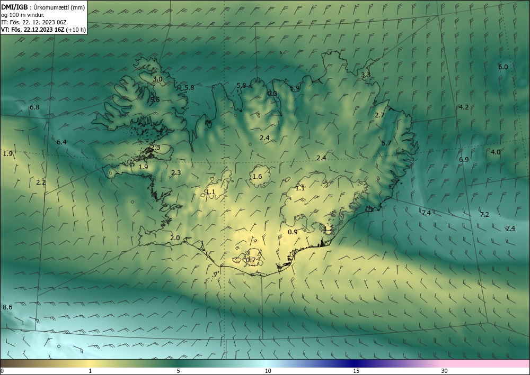The height and width of the screenshot is (375, 530).
Task: Click the 6.4 precipitation value
Action: tap(61, 142)
